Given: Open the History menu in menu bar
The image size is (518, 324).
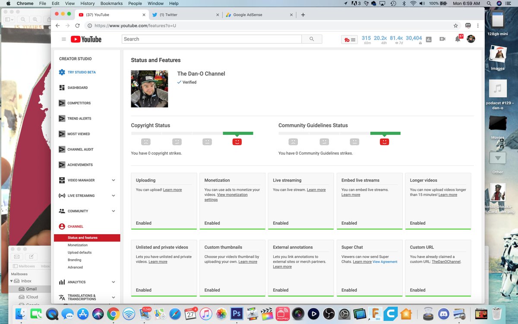Looking at the screenshot, I should tap(88, 3).
